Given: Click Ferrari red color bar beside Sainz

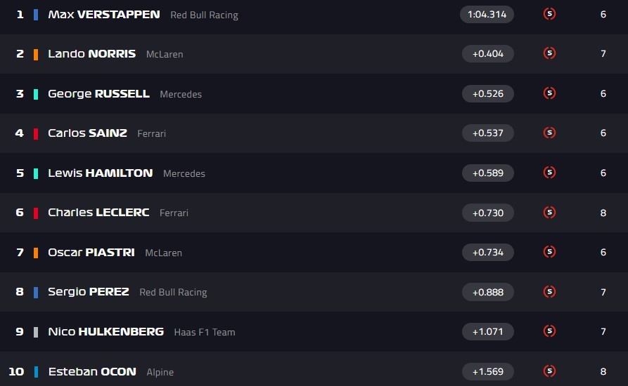Looking at the screenshot, I should pyautogui.click(x=36, y=133).
